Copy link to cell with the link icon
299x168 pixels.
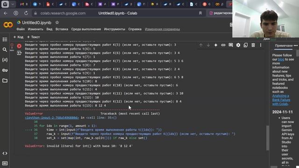[223, 45]
